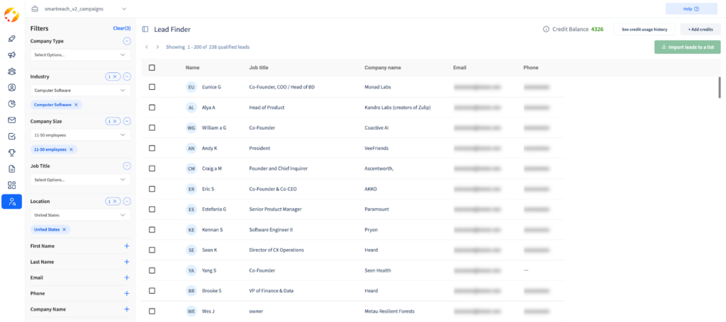Click the Monad Labs company cell

[379, 87]
